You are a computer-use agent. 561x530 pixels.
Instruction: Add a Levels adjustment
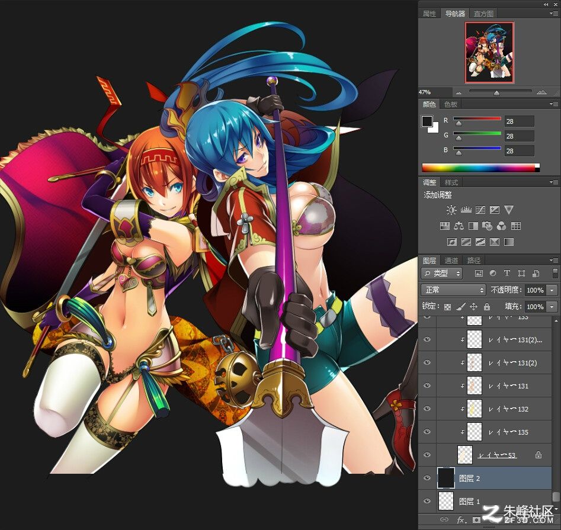click(x=466, y=210)
